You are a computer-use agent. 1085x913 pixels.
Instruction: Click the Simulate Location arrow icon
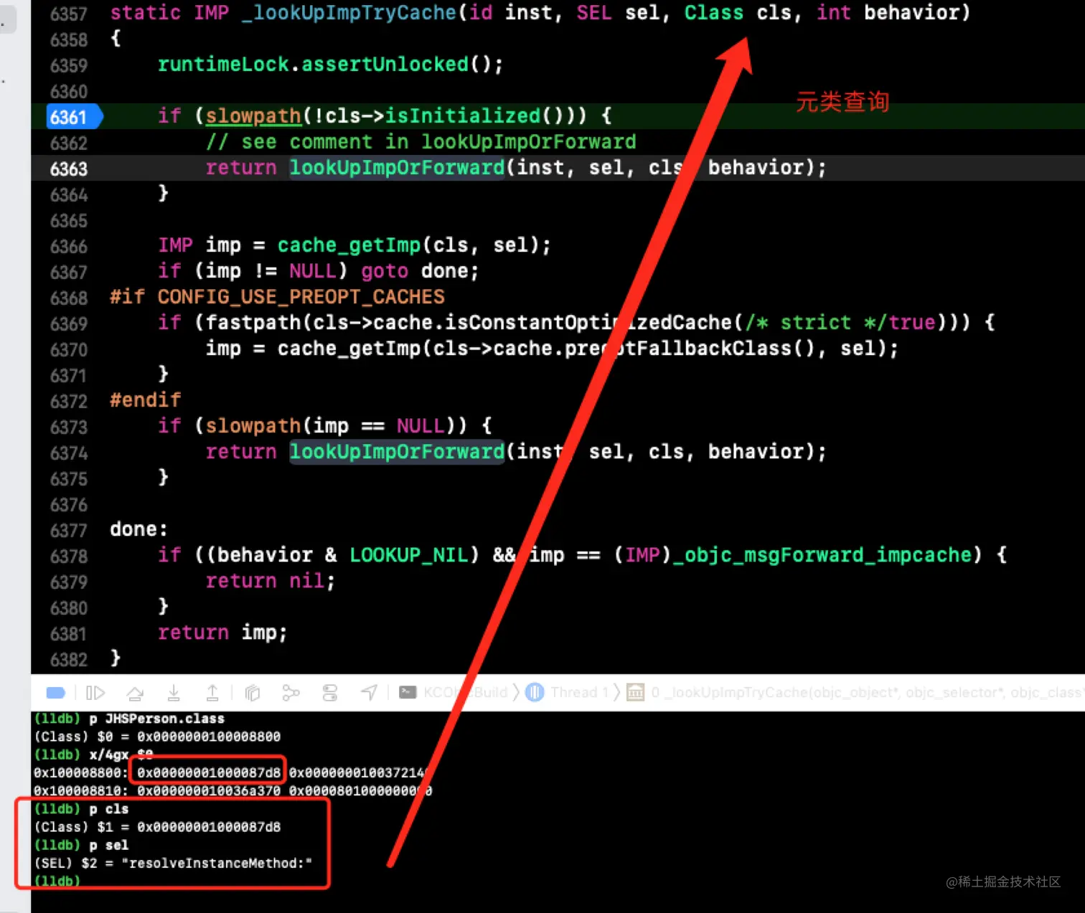tap(369, 692)
